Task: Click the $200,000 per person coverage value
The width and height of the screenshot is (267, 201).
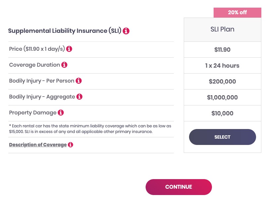Action: [x=222, y=82]
